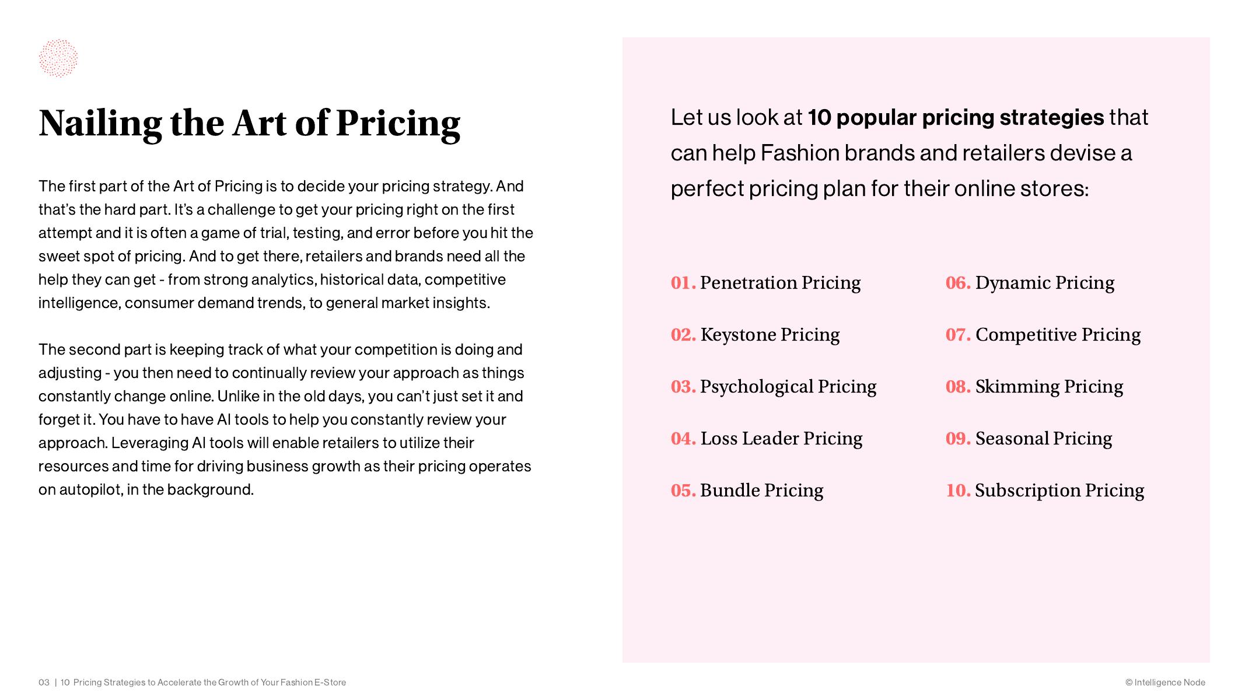Choose 04. Loss Leader Pricing
This screenshot has height=700, width=1245.
[766, 439]
